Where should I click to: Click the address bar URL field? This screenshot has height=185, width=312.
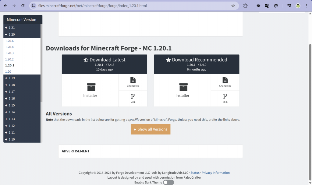point(133,6)
